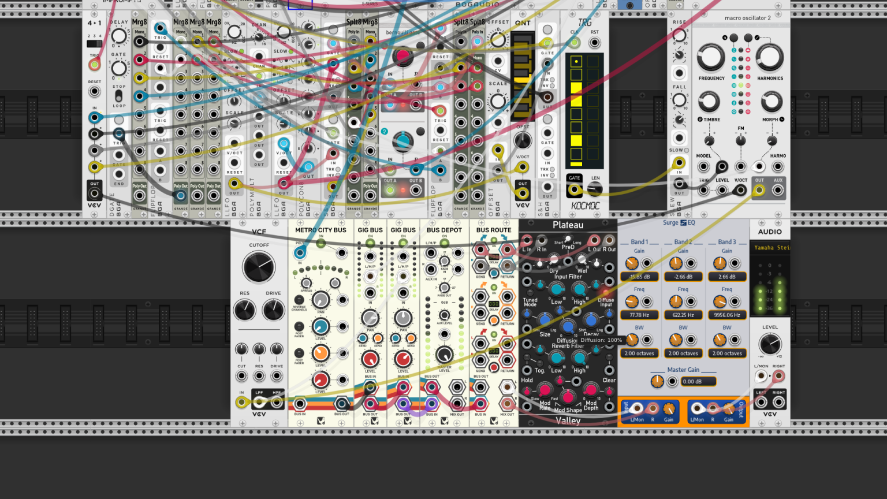887x499 pixels.
Task: Click the TRG module RST input jack
Action: [x=594, y=42]
